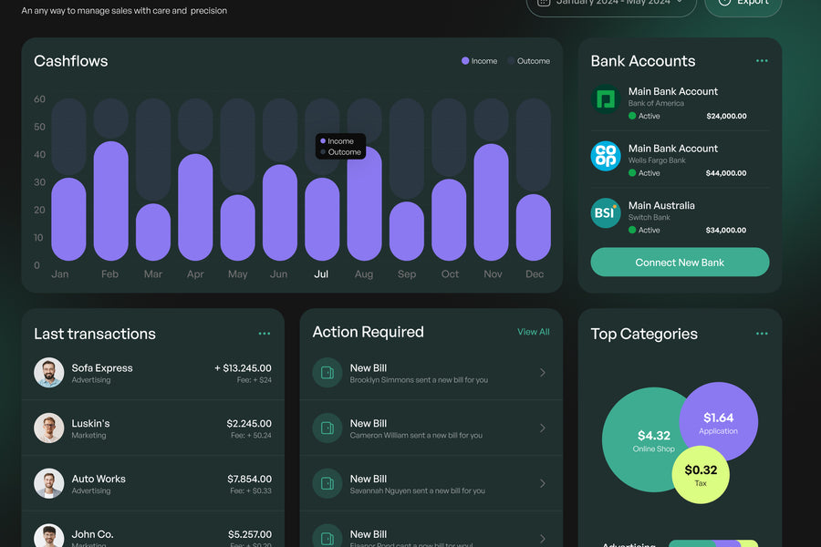Screen dimensions: 821x547
Task: Open the View All link in Action Required
Action: click(533, 332)
